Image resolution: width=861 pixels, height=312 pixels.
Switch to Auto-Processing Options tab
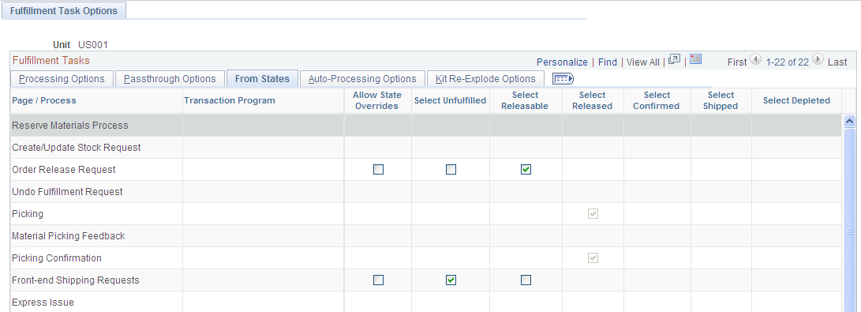coord(362,78)
